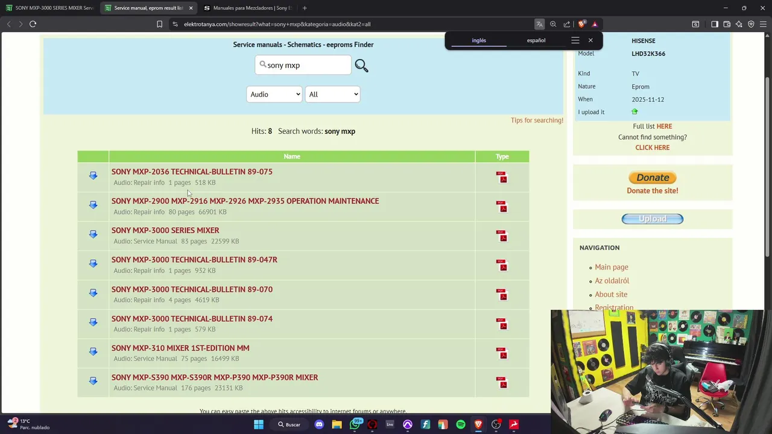772x434 pixels.
Task: Open PDF icon for MXP-2036 TECHNICAL-BULLETIN 89-075
Action: [x=502, y=177]
